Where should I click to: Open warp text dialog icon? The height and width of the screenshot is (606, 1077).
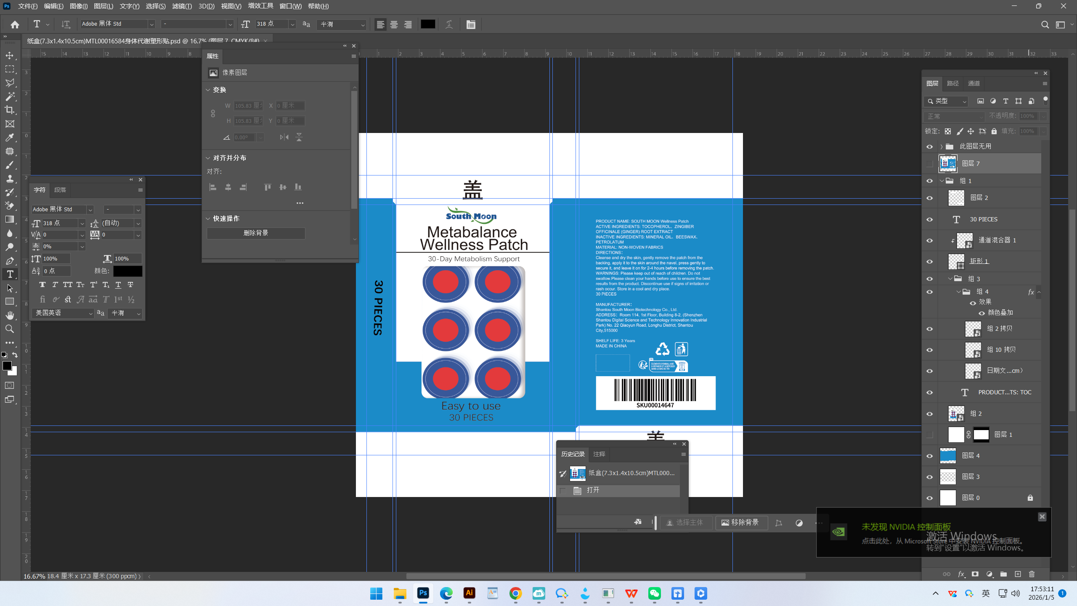pos(449,24)
